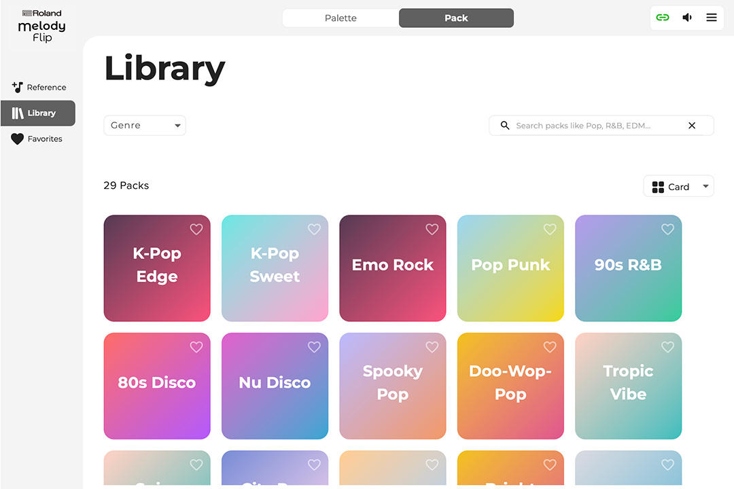This screenshot has width=734, height=489.
Task: Favorite the Spooky Pop pack
Action: 432,347
